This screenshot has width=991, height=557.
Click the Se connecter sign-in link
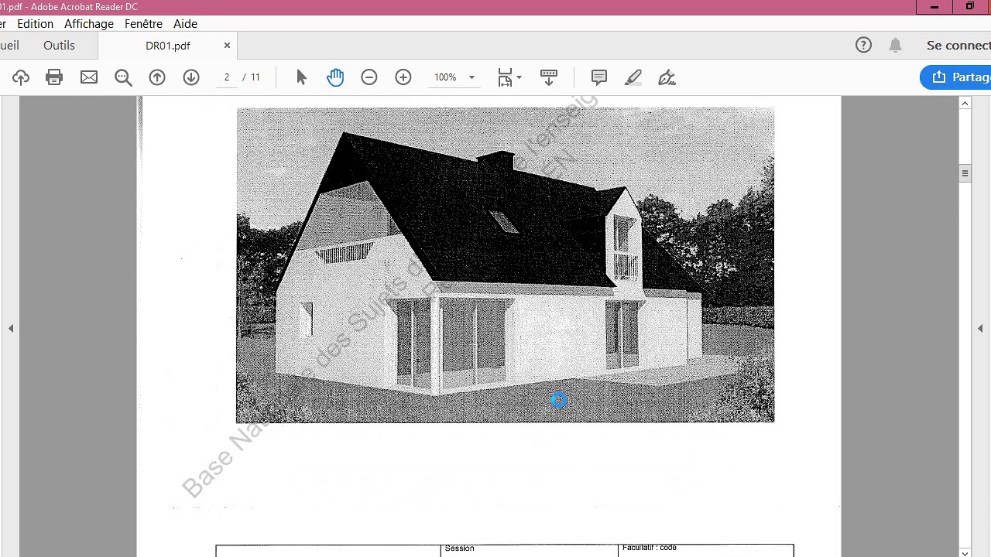coord(958,45)
